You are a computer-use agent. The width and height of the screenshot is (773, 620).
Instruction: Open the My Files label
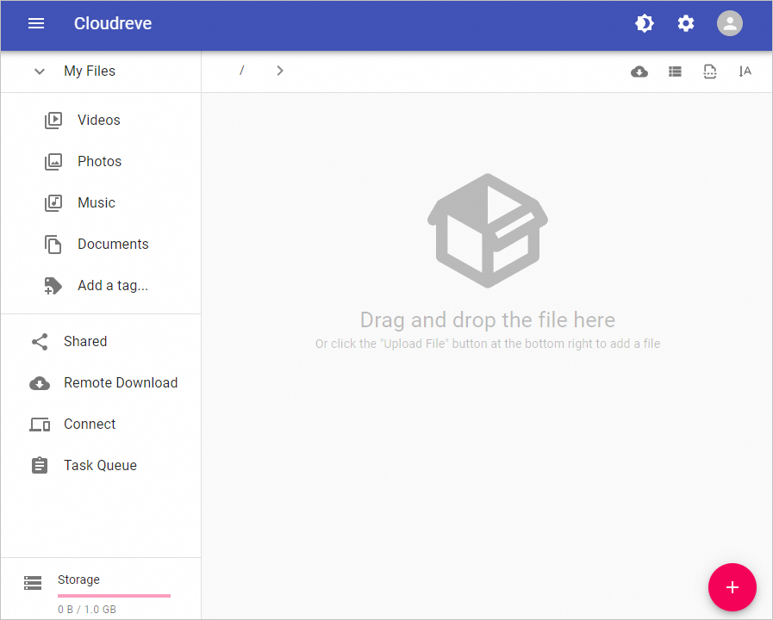[x=90, y=71]
